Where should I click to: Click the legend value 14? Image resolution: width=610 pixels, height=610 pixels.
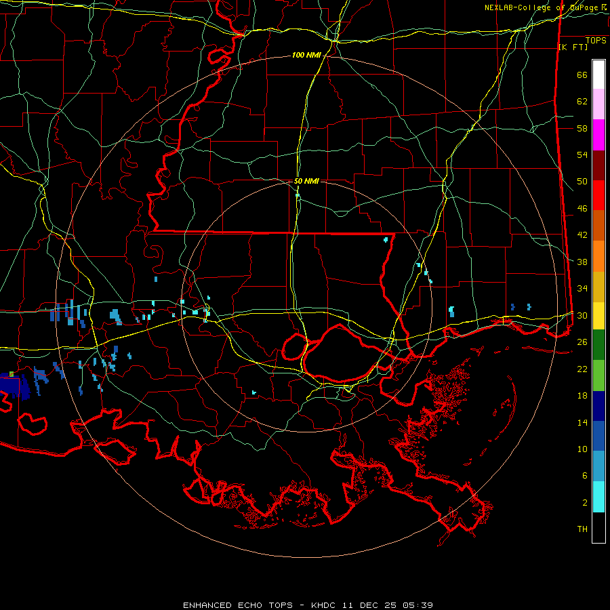coord(582,422)
